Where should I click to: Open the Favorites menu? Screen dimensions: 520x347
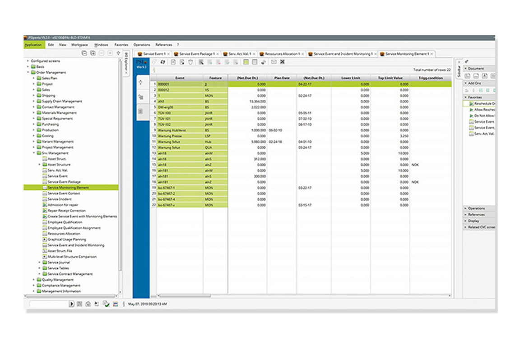[121, 45]
